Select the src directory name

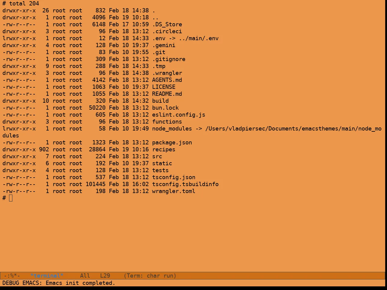[157, 156]
